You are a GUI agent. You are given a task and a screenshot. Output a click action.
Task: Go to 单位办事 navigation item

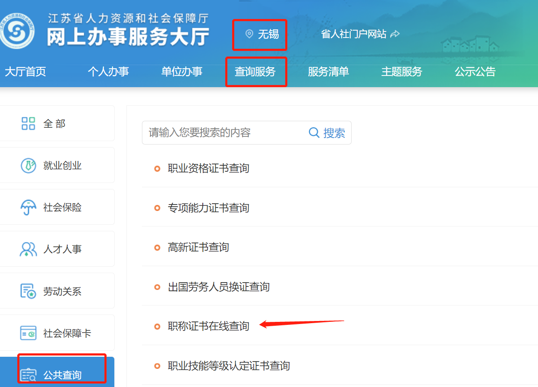pyautogui.click(x=182, y=72)
